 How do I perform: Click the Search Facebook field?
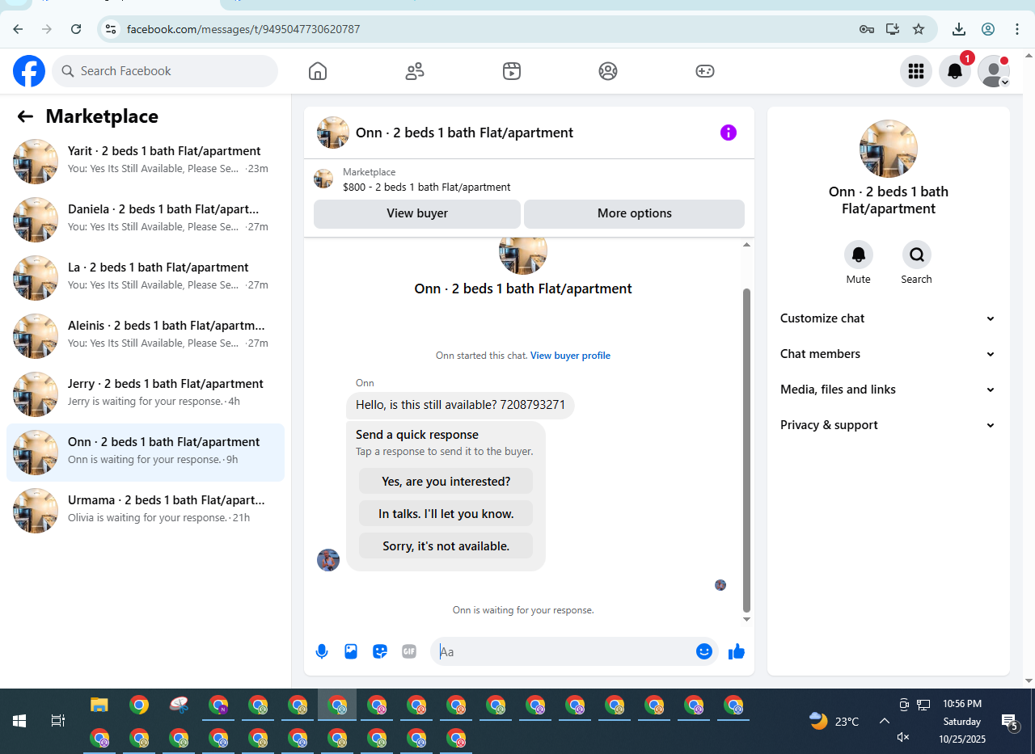tap(165, 71)
